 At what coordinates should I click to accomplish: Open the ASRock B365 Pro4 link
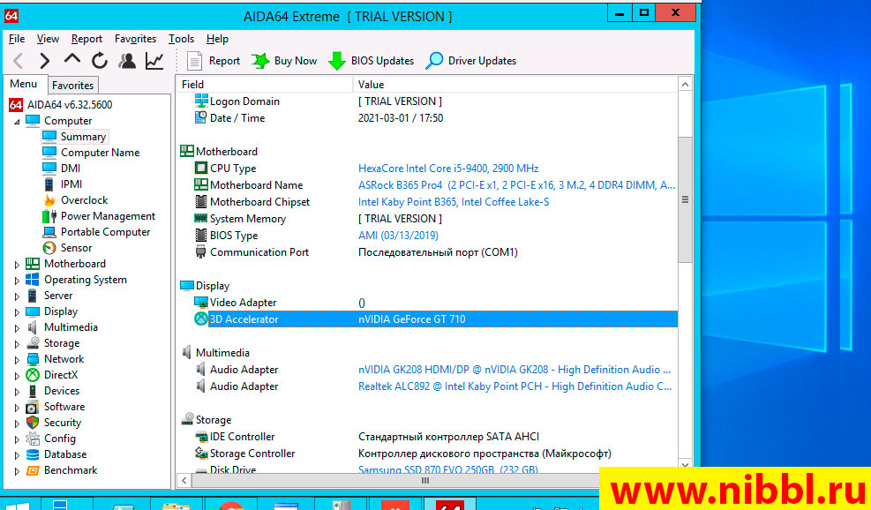pos(516,185)
